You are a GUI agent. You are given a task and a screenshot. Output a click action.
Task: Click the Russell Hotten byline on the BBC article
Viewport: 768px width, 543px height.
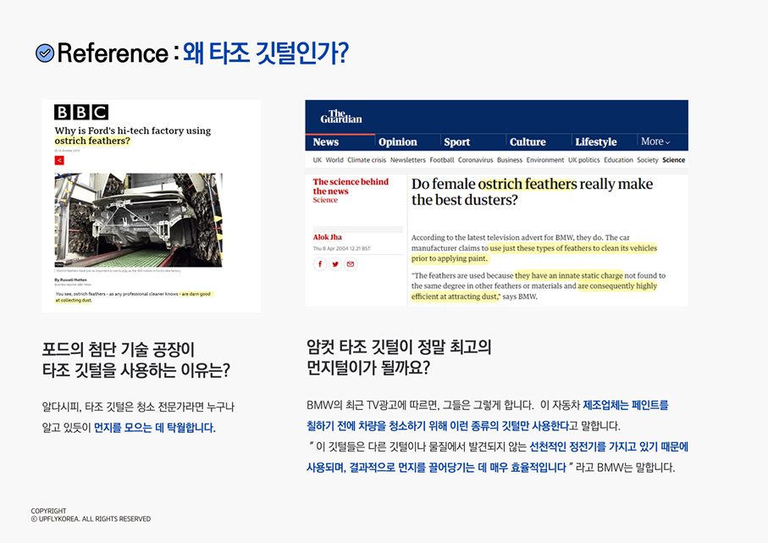click(x=73, y=280)
